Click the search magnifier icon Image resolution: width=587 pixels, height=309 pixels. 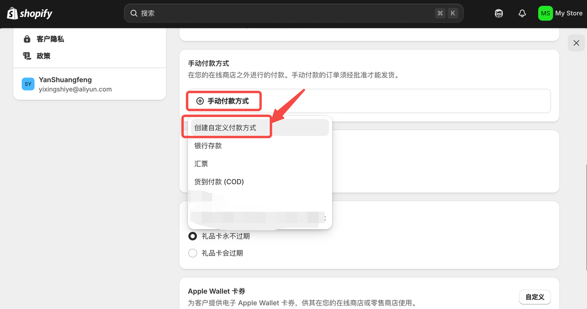coord(134,13)
